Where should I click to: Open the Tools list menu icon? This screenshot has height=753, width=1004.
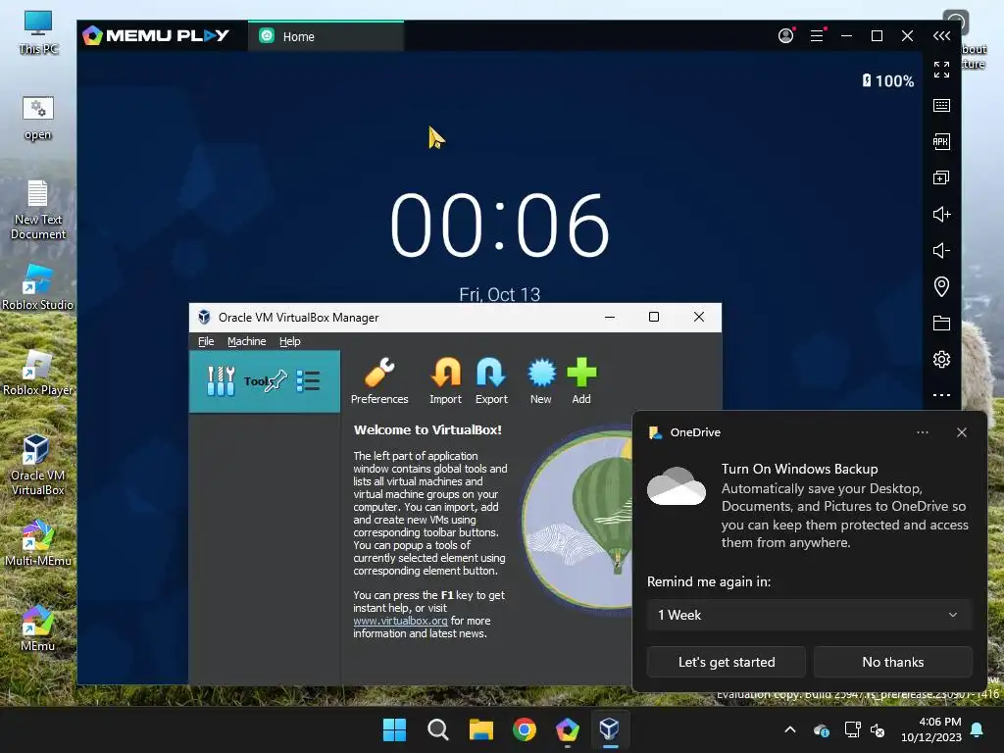(x=308, y=381)
